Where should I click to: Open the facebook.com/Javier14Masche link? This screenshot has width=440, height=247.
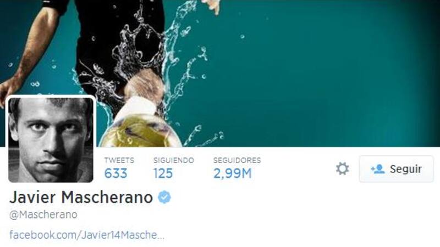[87, 235]
